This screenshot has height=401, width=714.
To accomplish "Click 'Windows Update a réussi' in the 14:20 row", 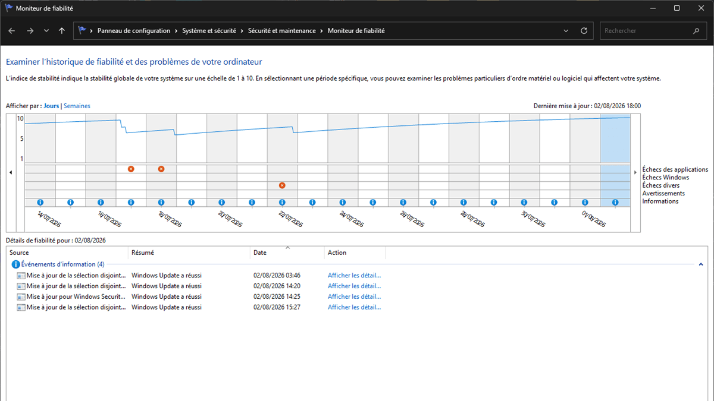I will [x=167, y=286].
